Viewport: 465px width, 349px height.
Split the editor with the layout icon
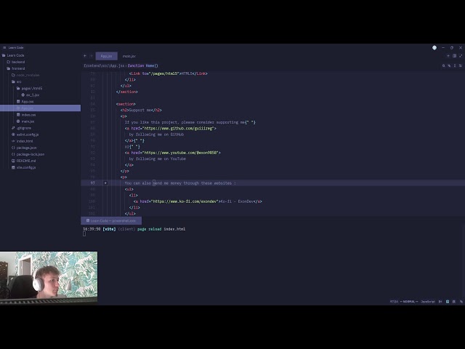tap(454, 56)
